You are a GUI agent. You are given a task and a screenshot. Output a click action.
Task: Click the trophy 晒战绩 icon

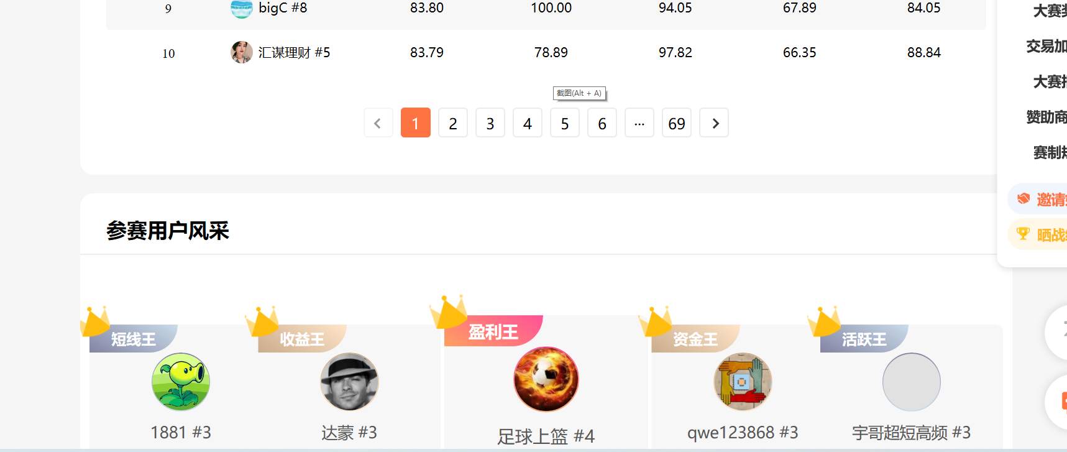tap(1023, 234)
